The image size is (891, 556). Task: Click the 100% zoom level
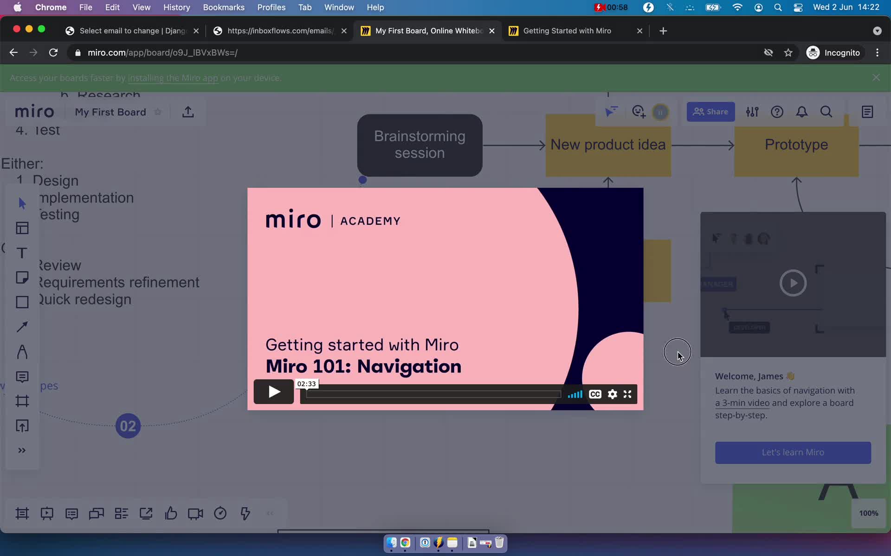click(x=868, y=513)
